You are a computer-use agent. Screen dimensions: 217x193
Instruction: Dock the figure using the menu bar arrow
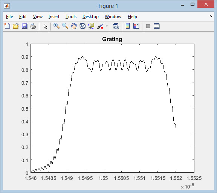click(211, 16)
